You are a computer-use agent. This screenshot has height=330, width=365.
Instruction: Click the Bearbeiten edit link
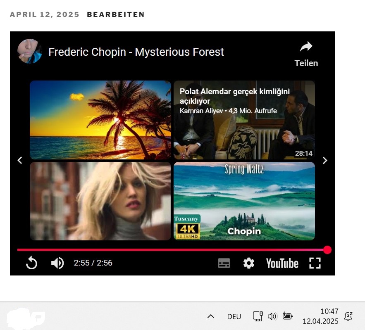point(116,14)
